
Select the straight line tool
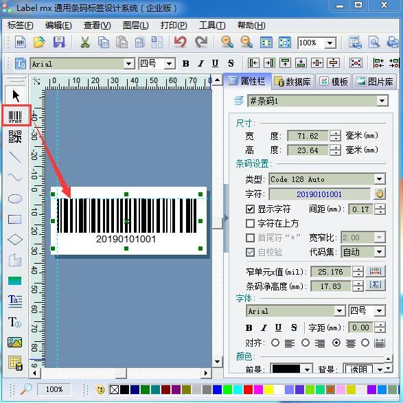[x=15, y=157]
